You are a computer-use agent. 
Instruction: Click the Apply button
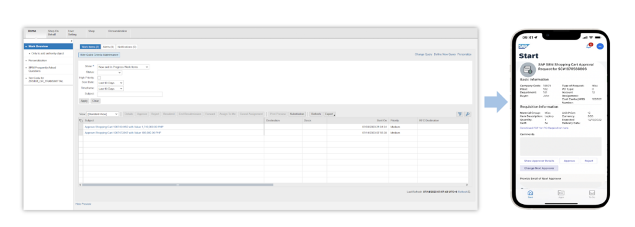(x=84, y=101)
